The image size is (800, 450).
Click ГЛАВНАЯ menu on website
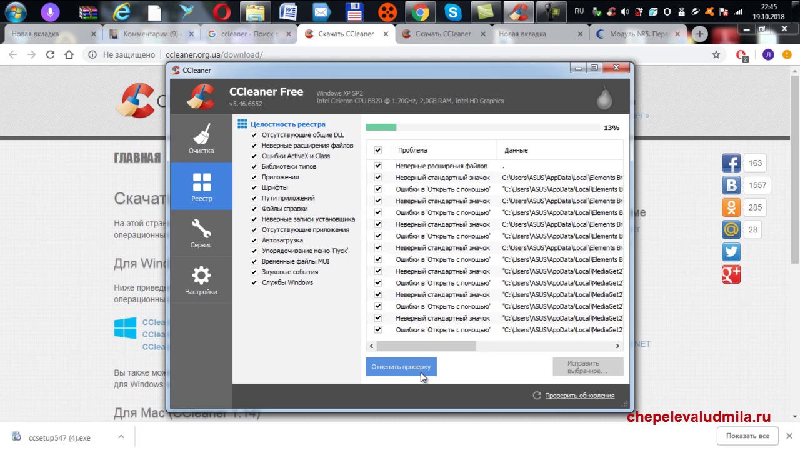pyautogui.click(x=137, y=157)
